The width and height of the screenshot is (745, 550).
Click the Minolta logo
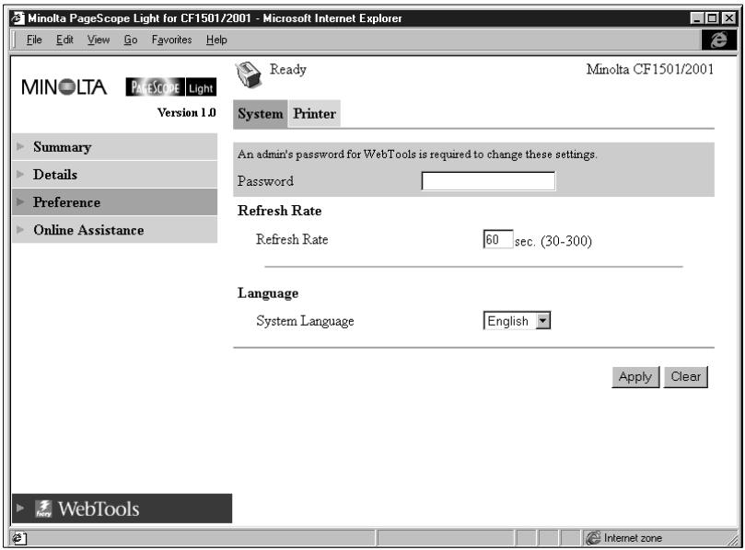click(64, 87)
